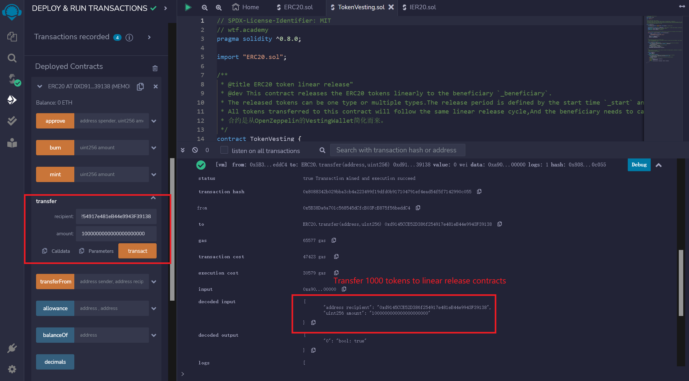Click the transferFrom button
689x381 pixels.
[x=55, y=282]
